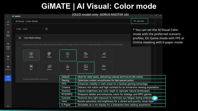Click 'Enhances visibility in dark areas' description

[x=113, y=84]
